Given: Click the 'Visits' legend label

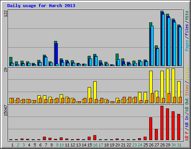Looking at the screenshot, I should (x=187, y=73).
